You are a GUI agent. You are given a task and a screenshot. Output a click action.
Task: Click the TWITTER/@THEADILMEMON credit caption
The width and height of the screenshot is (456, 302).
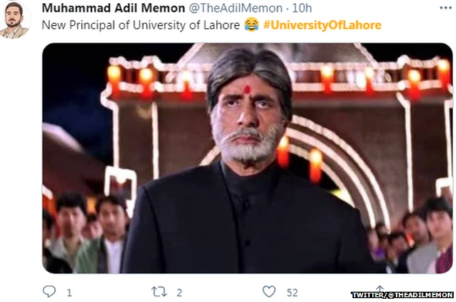click(x=402, y=295)
